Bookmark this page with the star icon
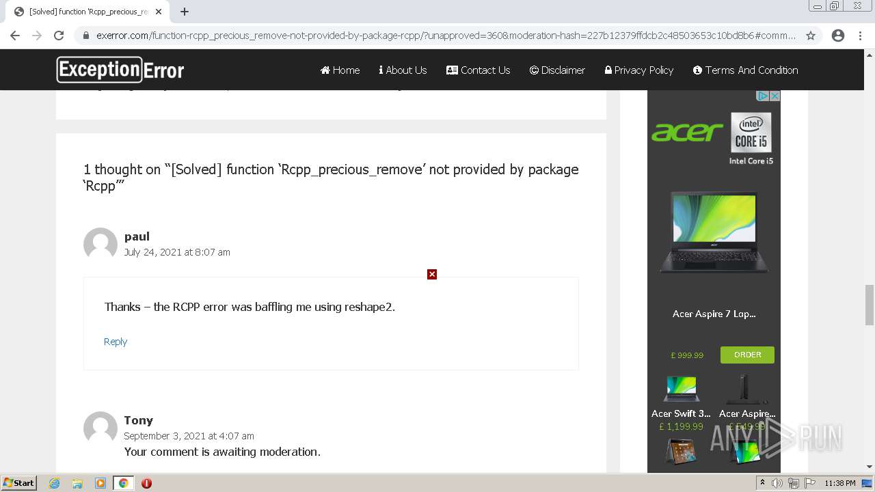 pyautogui.click(x=811, y=36)
